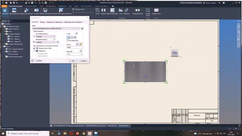Select Модель после гибки radio button
This screenshot has height=136, width=242.
(x=34, y=48)
